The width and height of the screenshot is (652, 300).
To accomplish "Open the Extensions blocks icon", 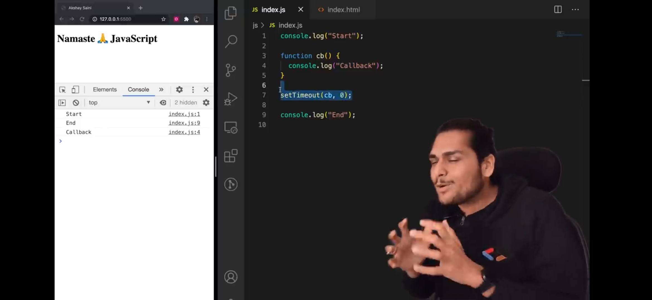I will [x=231, y=156].
